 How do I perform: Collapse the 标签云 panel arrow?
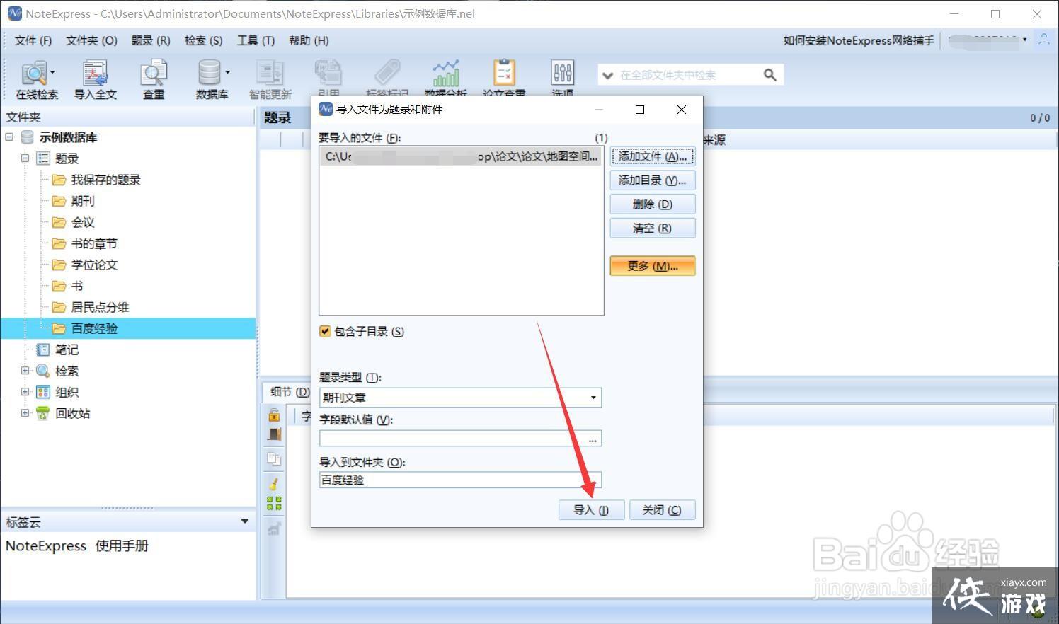245,521
